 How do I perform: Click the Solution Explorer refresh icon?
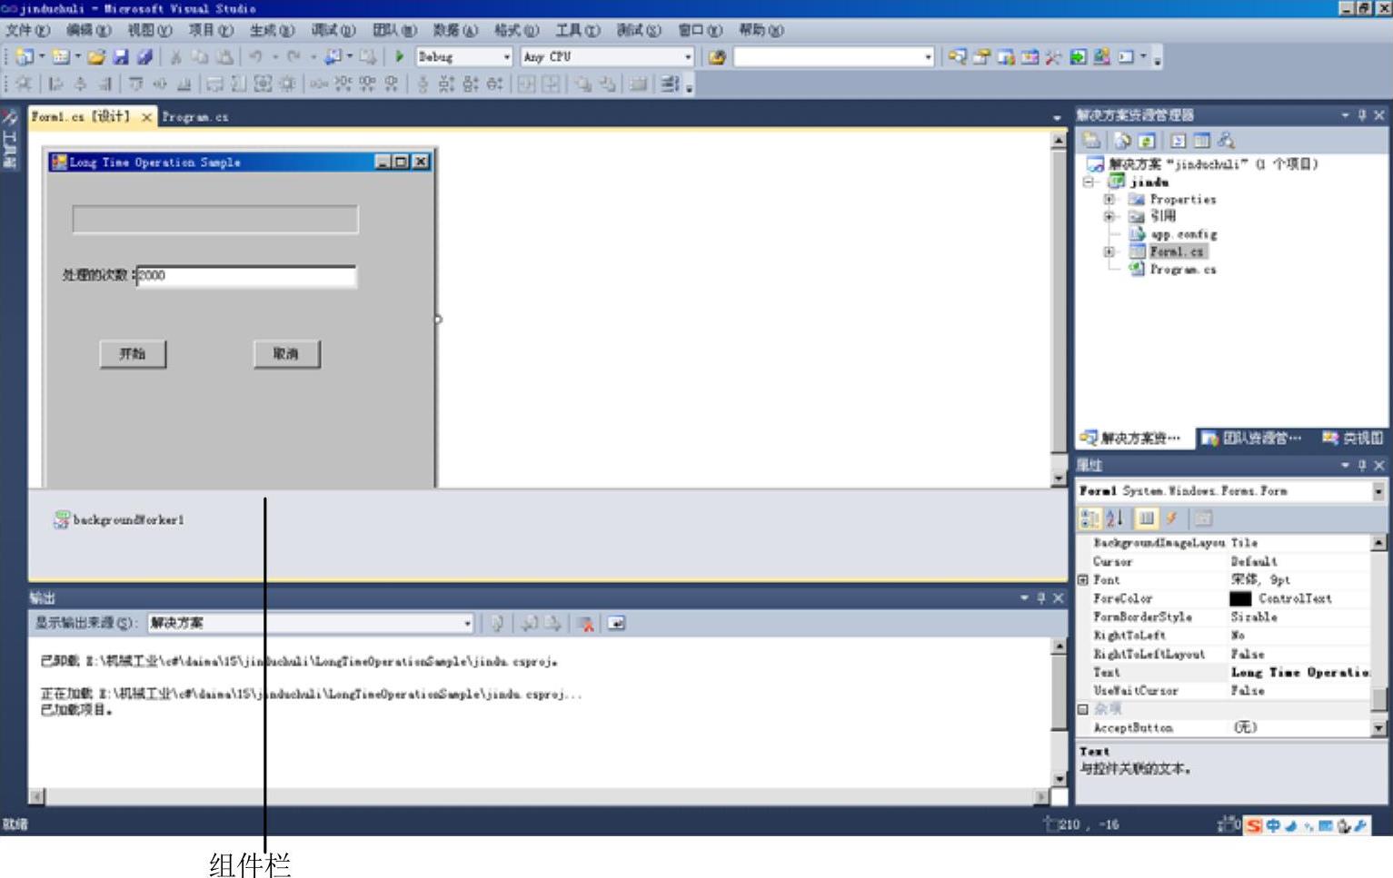(1147, 141)
